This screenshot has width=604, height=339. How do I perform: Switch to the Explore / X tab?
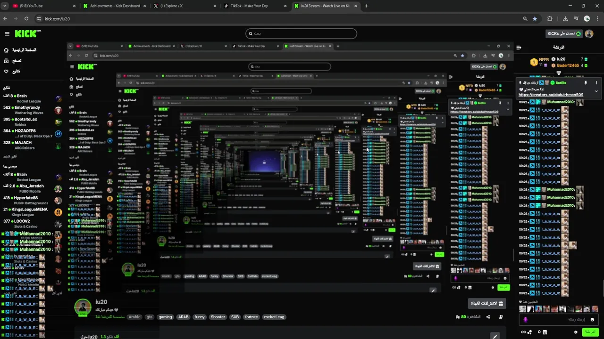[185, 6]
